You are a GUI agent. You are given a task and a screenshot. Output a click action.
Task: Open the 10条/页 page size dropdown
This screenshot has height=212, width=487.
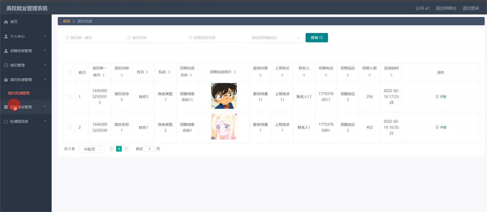(x=91, y=149)
